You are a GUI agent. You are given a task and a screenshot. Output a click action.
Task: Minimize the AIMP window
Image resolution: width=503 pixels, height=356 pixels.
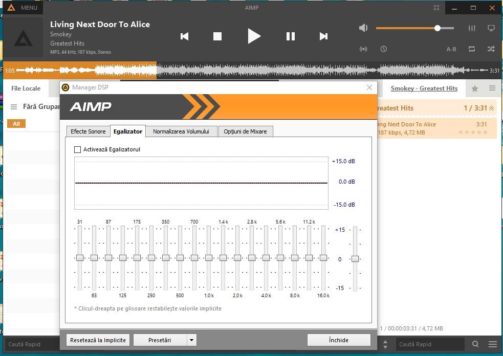coord(454,8)
